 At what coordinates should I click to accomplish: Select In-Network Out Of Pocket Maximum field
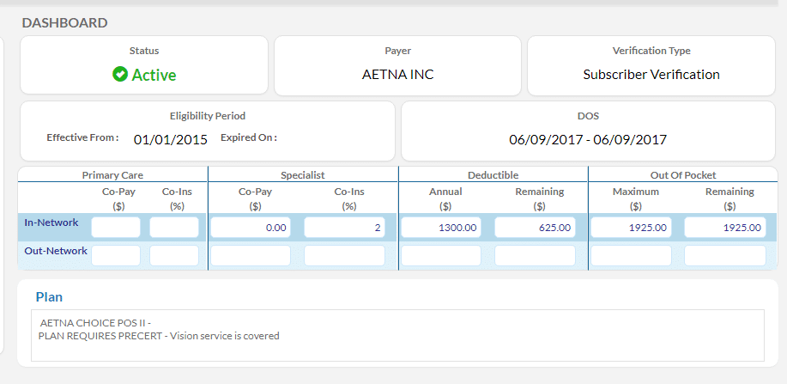click(631, 228)
